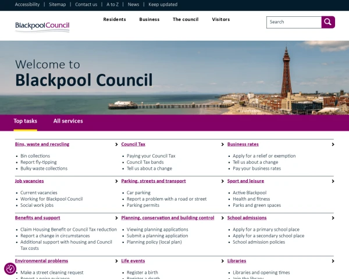Click Active Blackpool

pyautogui.click(x=250, y=192)
